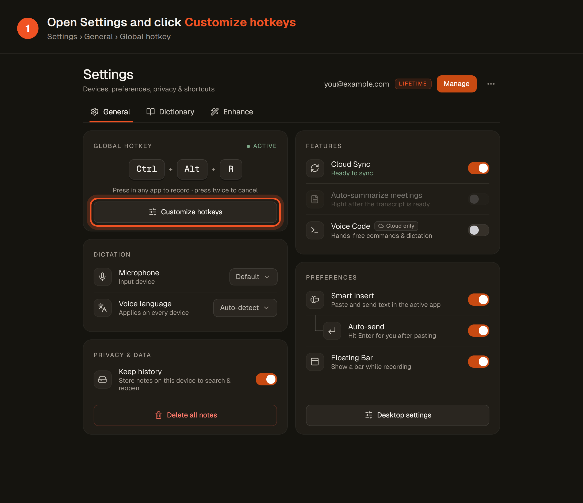Click the gear icon on General tab
The image size is (583, 503).
[x=95, y=112]
